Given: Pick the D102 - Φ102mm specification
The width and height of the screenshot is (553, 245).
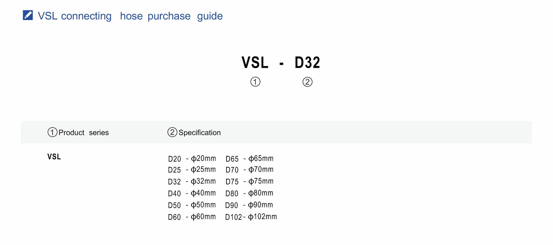Looking at the screenshot, I should click(251, 217).
